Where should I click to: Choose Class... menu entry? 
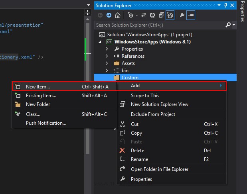(64, 114)
